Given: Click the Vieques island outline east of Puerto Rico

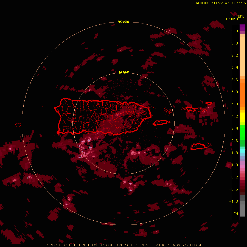Looking at the screenshot, I should [x=160, y=123].
